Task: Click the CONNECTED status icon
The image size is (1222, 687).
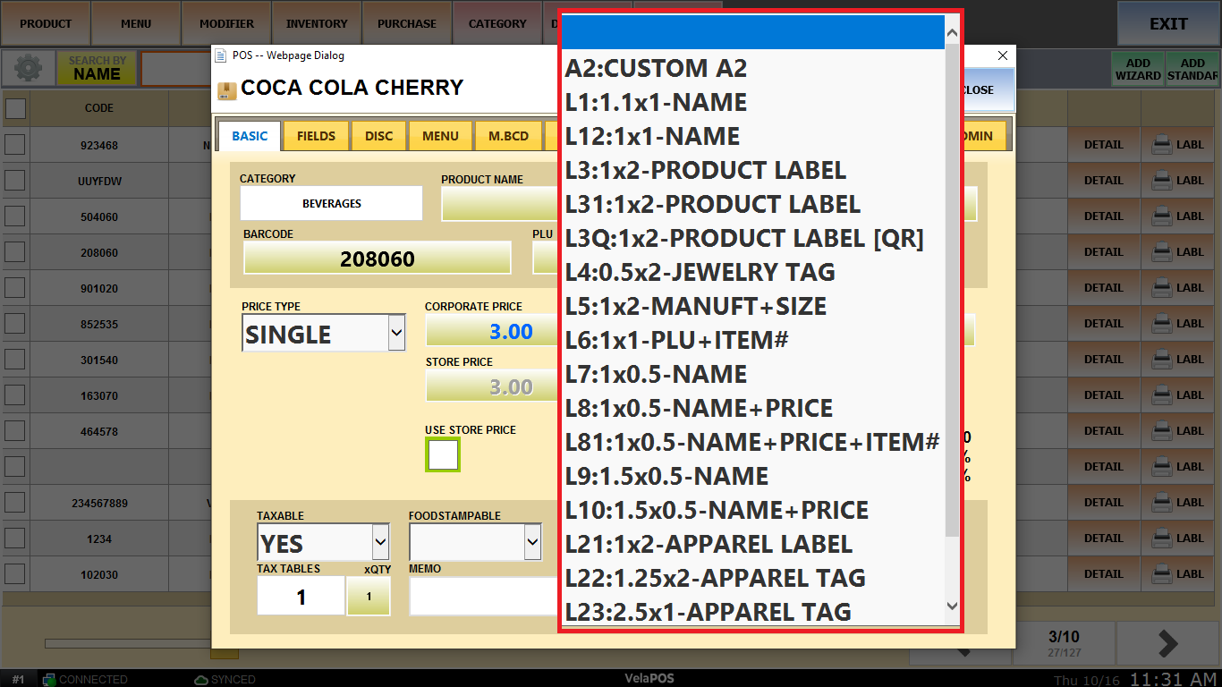Action: [50, 680]
